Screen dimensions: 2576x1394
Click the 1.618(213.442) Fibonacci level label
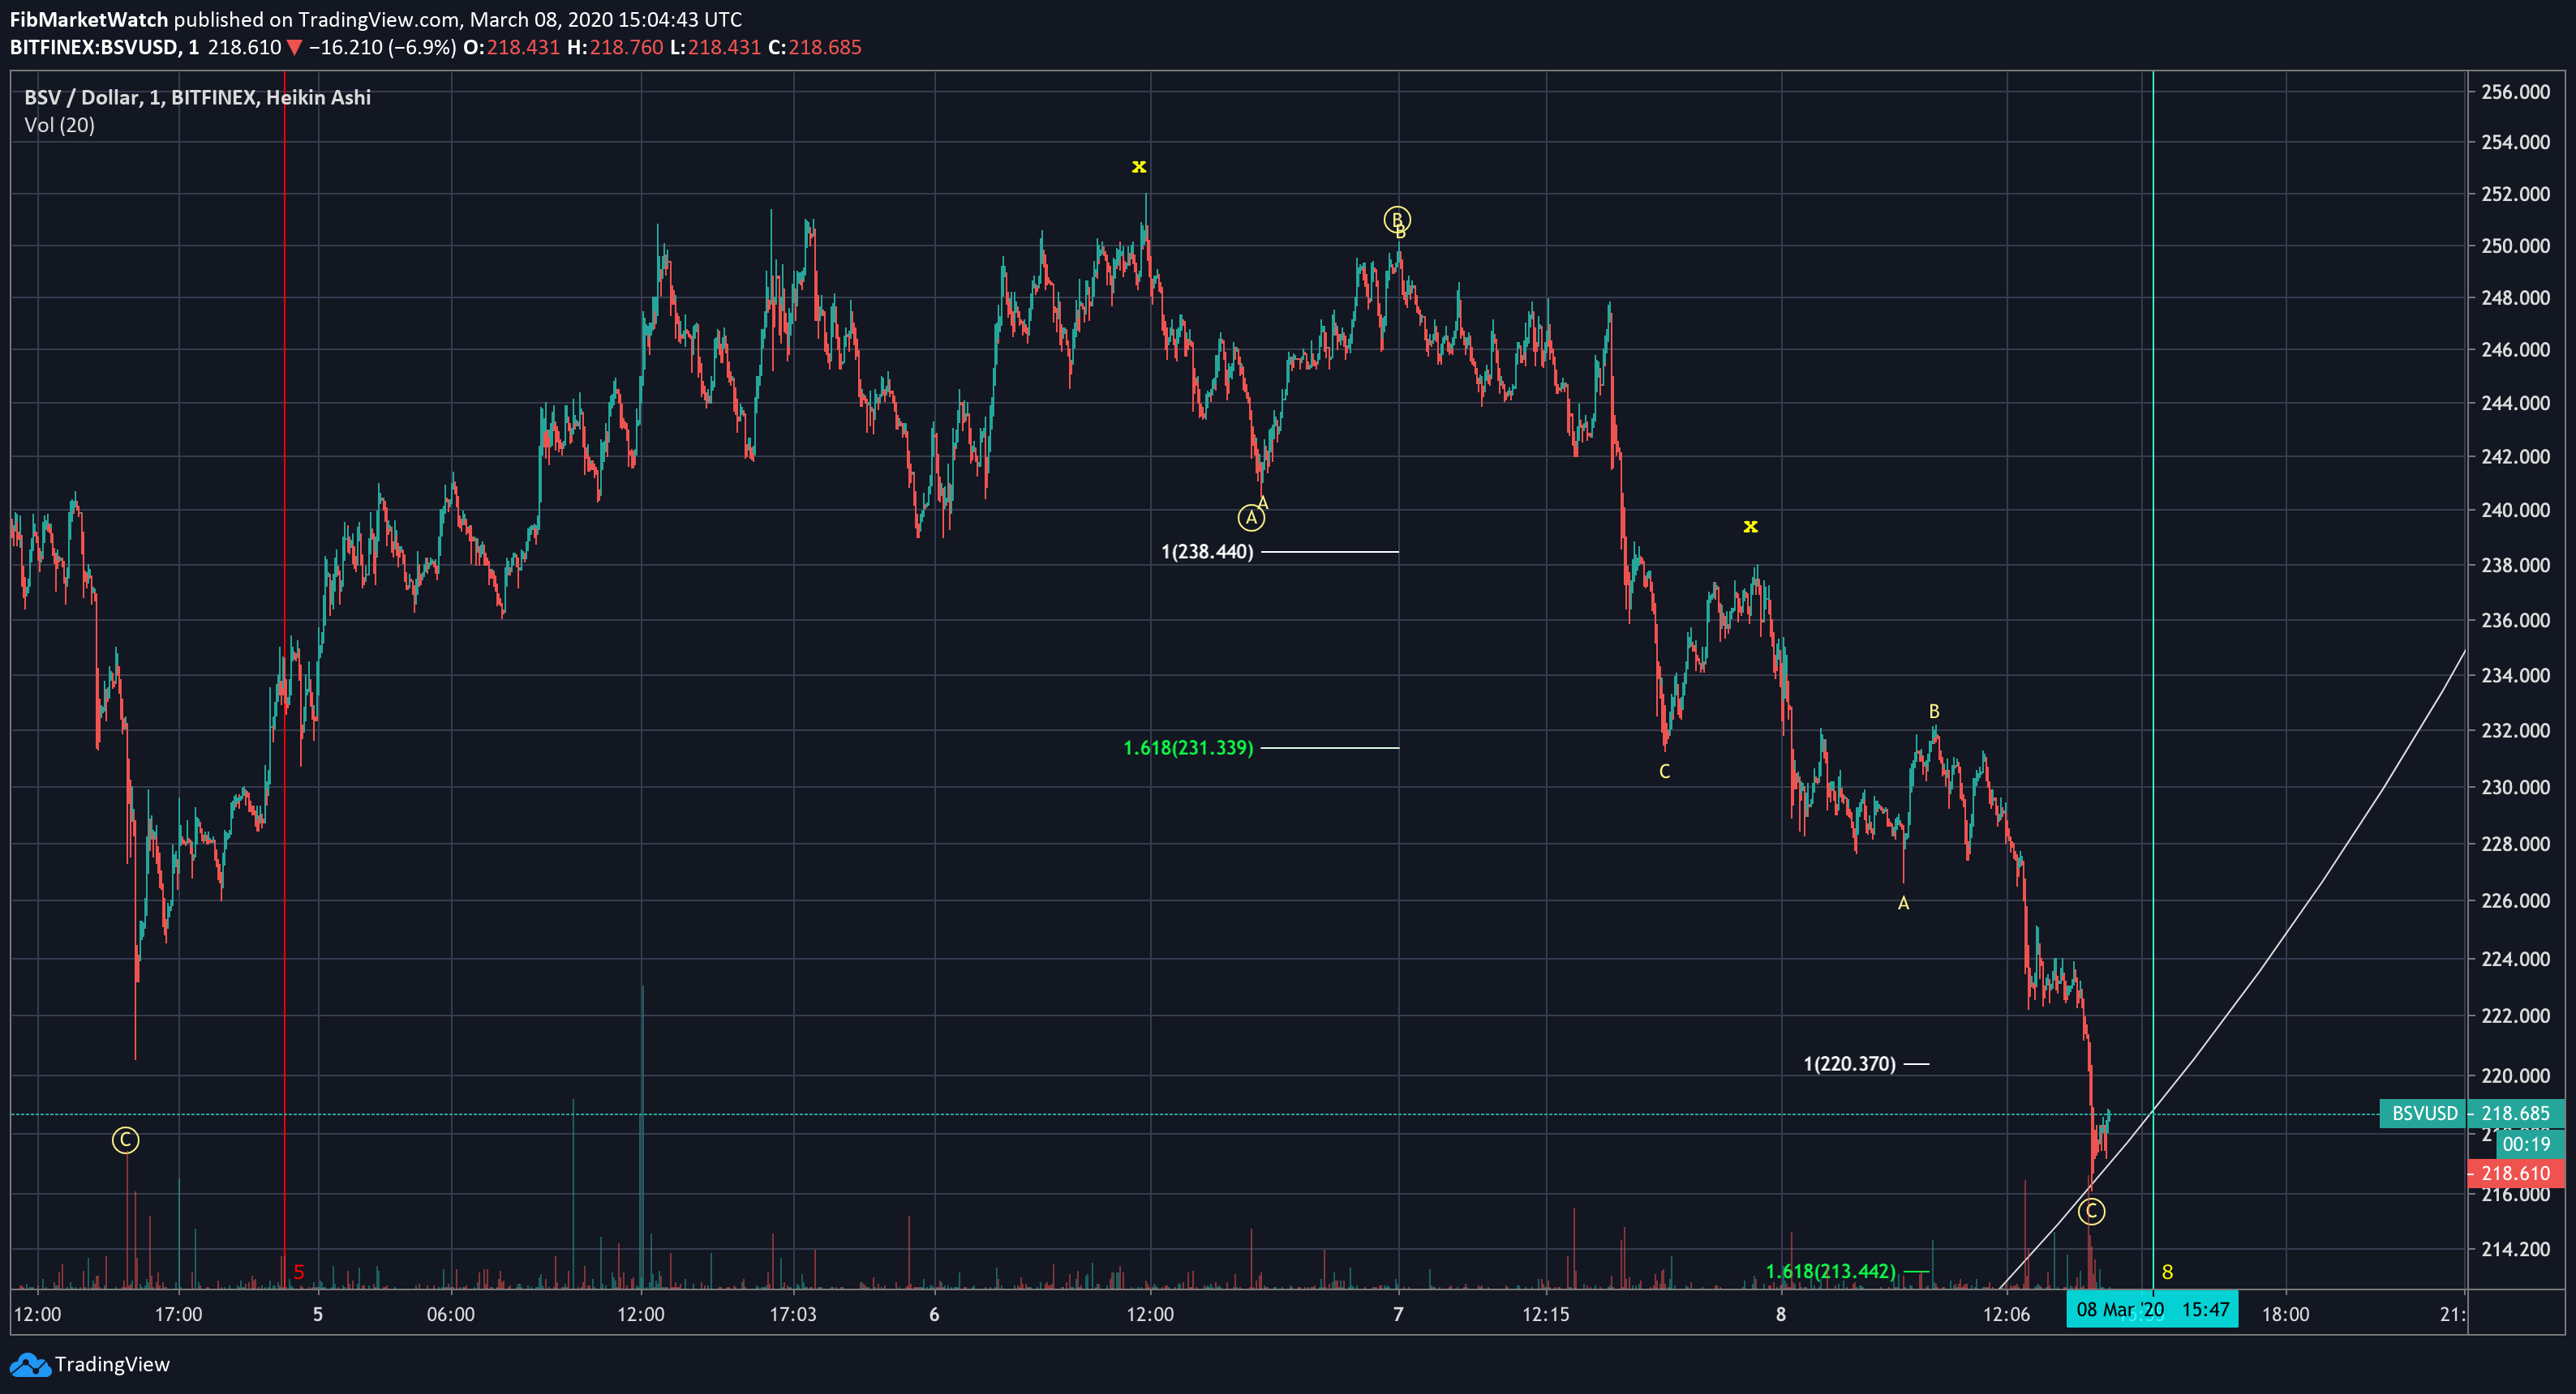[1830, 1271]
